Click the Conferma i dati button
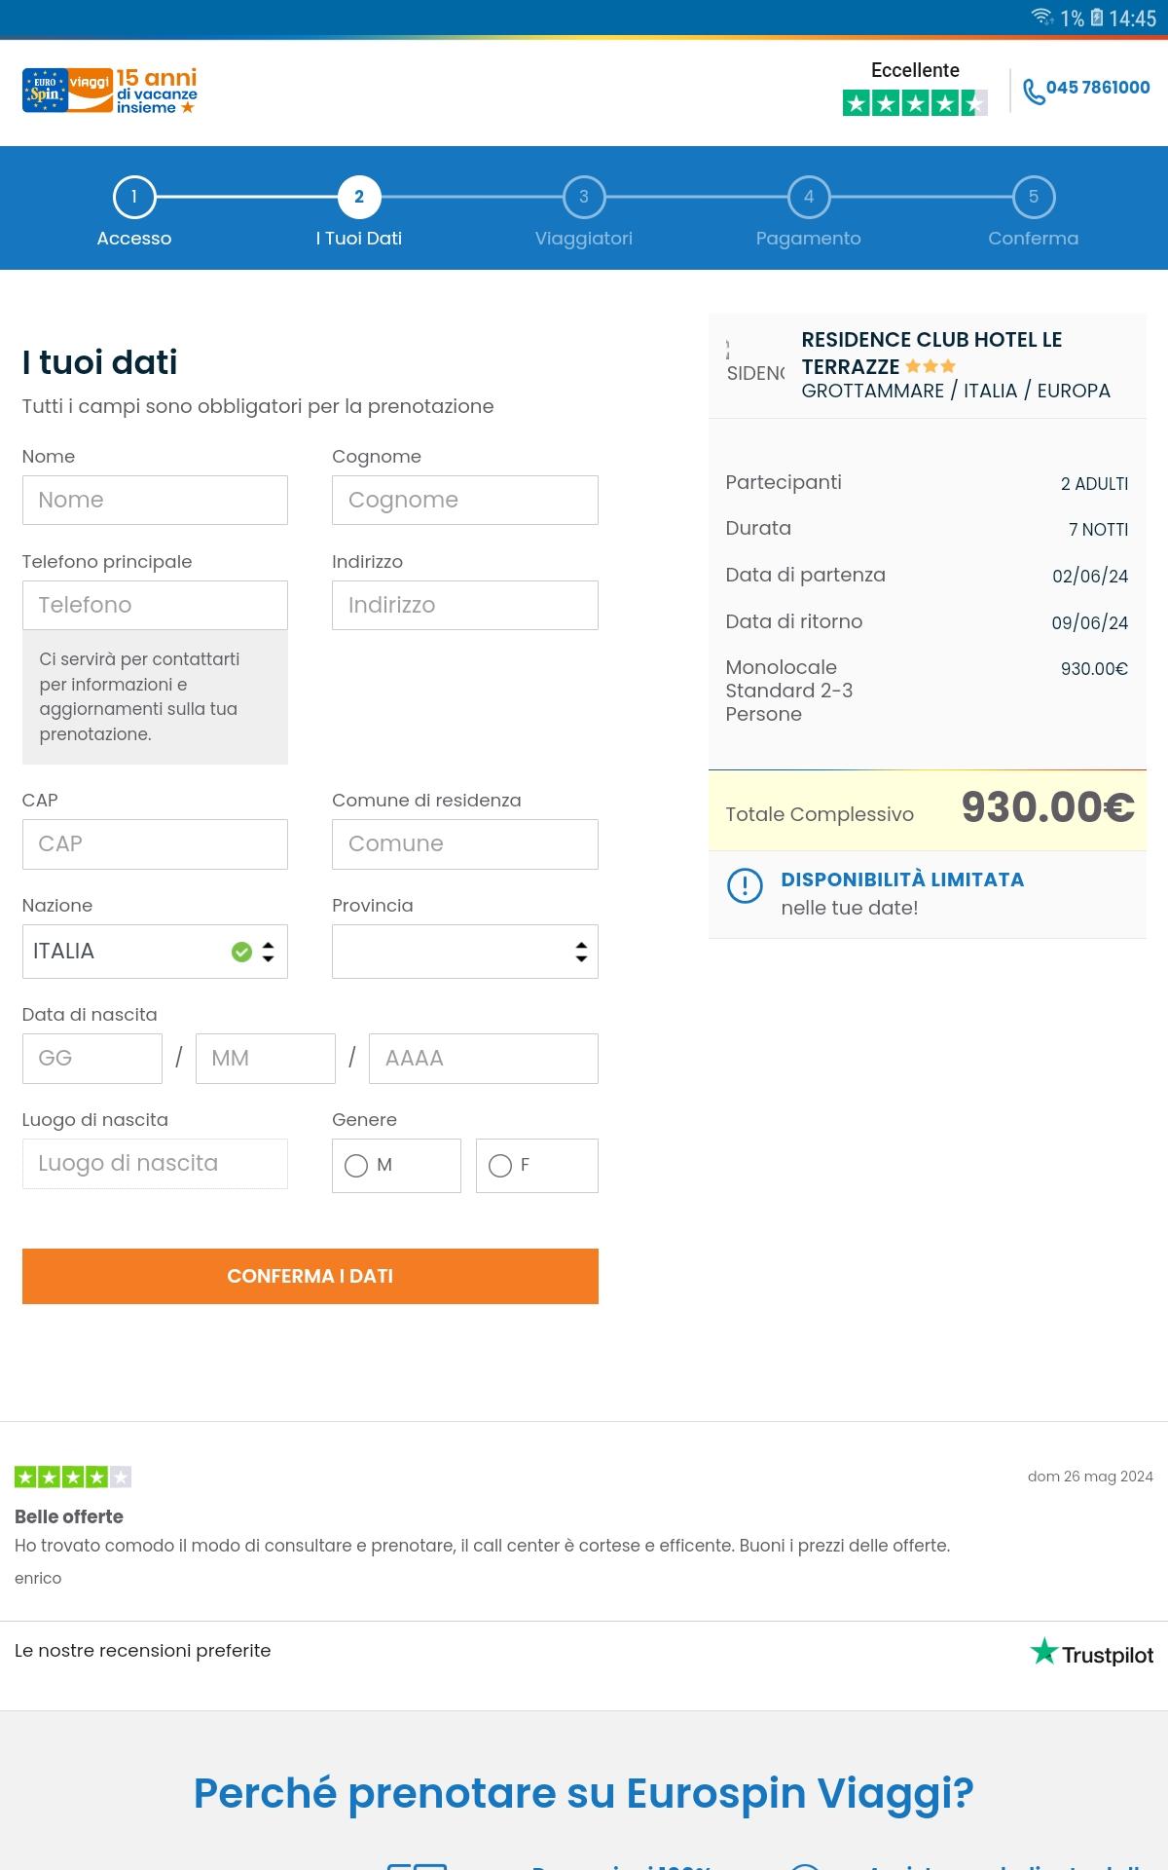 pos(310,1276)
